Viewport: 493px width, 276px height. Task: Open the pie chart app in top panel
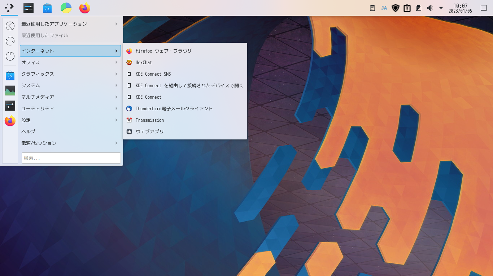tap(66, 8)
